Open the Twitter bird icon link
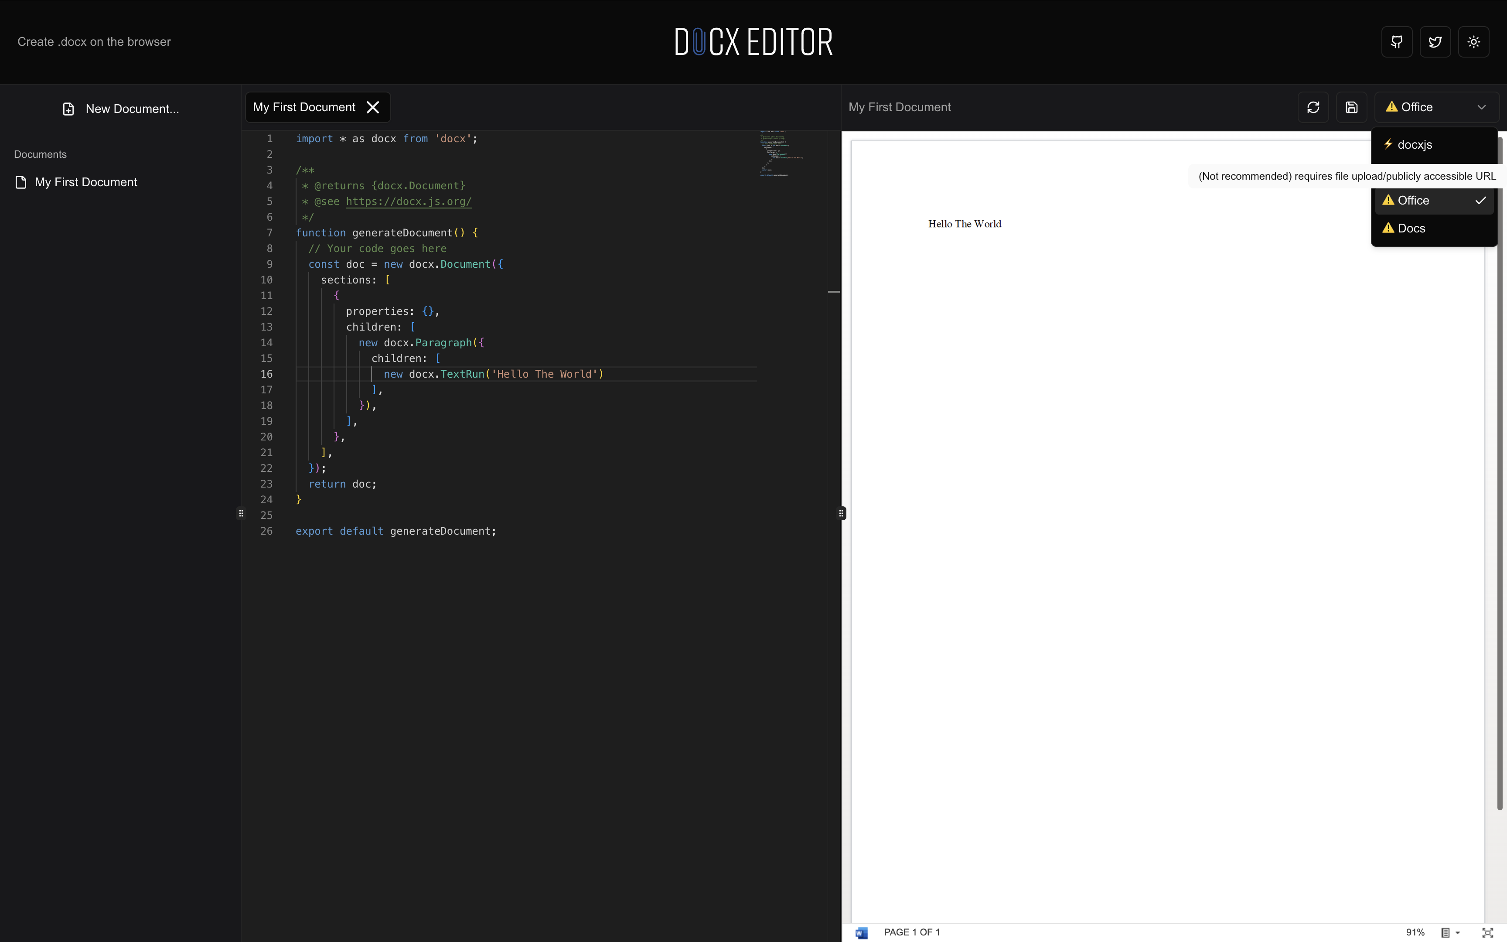Viewport: 1507px width, 942px height. (x=1435, y=42)
